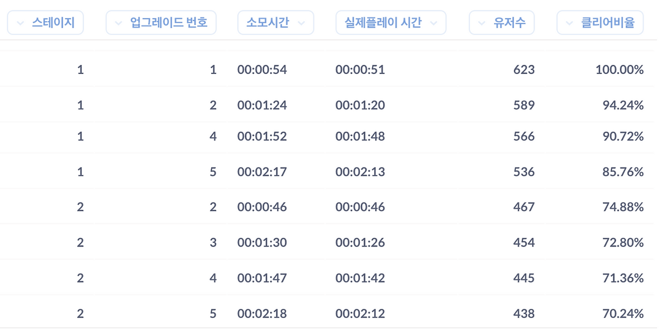Image resolution: width=659 pixels, height=336 pixels.
Task: Select the 클리어비율 column header
Action: pos(600,23)
